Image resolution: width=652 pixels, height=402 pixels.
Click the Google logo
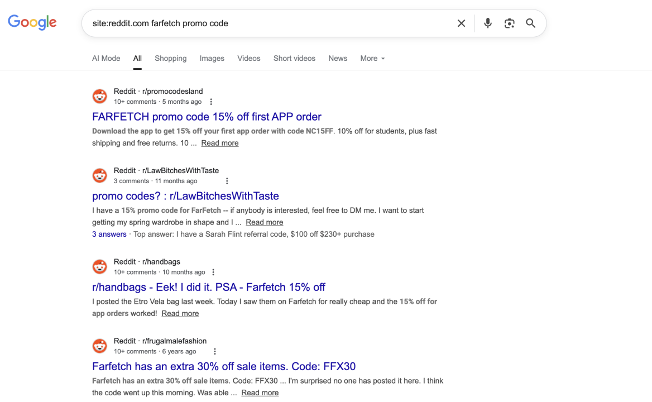coord(32,22)
